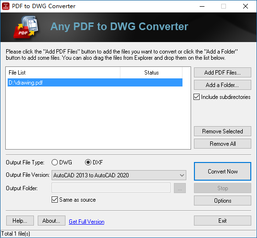Image resolution: width=257 pixels, height=238 pixels.
Task: Click Total 1 file(s) status text
Action: (x=16, y=234)
